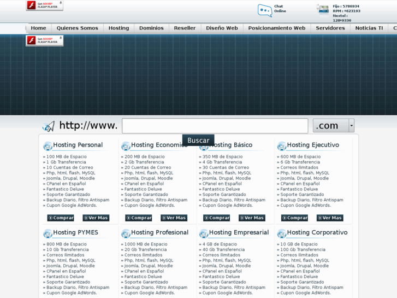The width and height of the screenshot is (397, 298).
Task: Click the 'RPM : *623193' text
Action: 346,11
